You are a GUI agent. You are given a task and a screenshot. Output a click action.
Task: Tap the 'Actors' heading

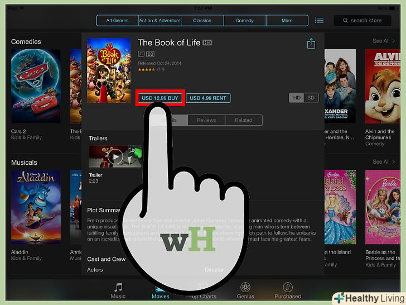(x=95, y=270)
